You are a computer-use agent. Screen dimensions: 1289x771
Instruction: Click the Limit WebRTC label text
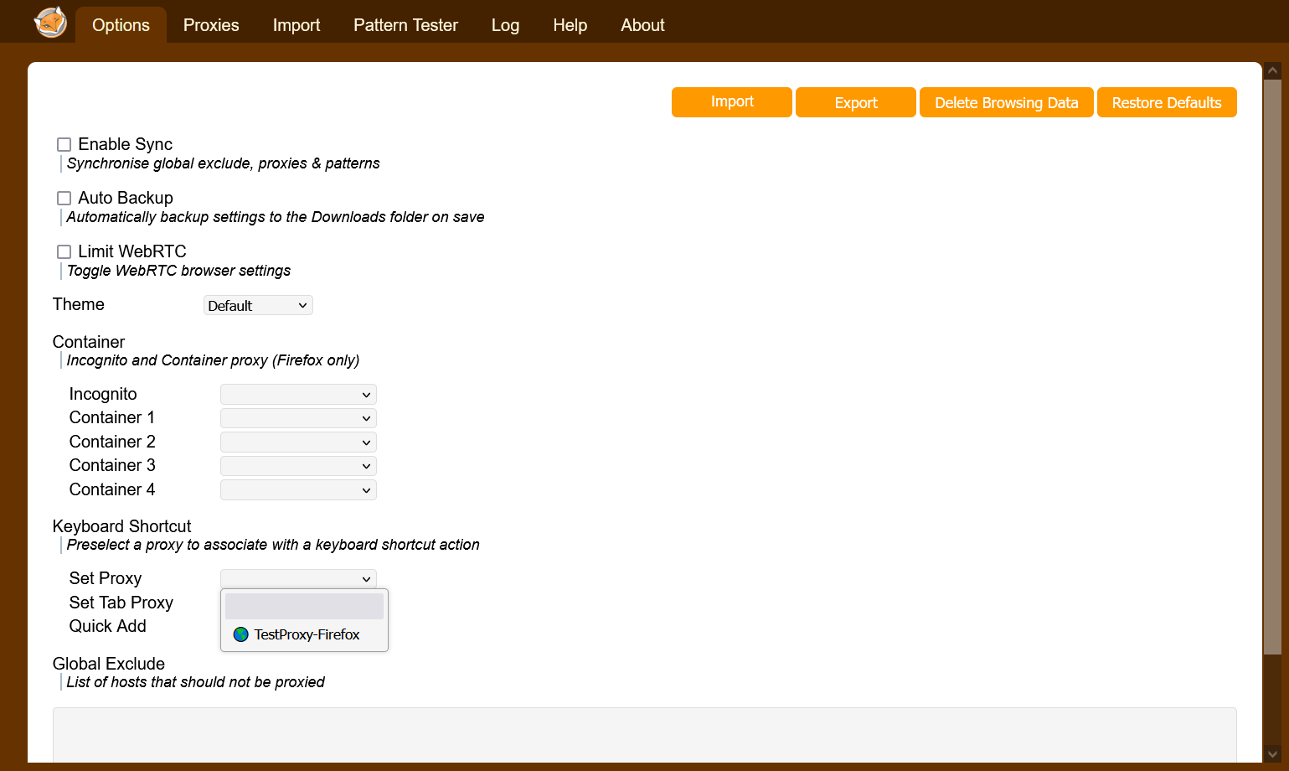(131, 251)
